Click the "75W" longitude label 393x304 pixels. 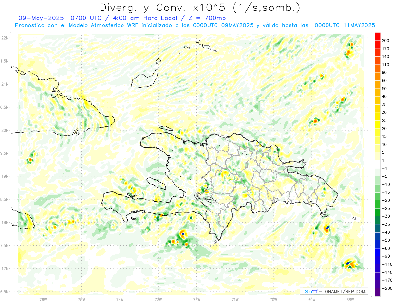[82, 299]
